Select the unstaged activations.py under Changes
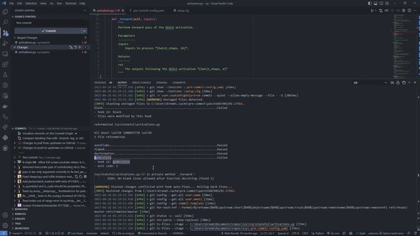Screen dimensions: 420x236 pos(51,52)
